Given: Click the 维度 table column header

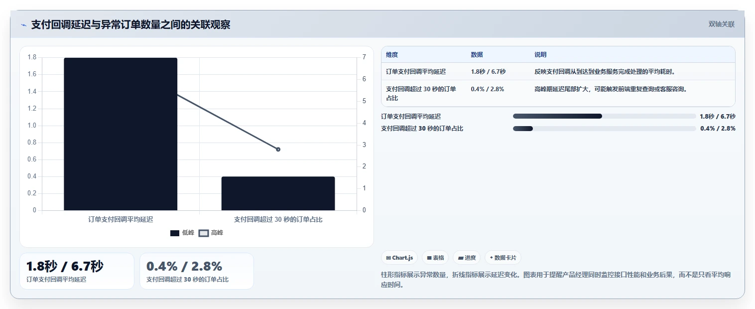Looking at the screenshot, I should tap(392, 55).
